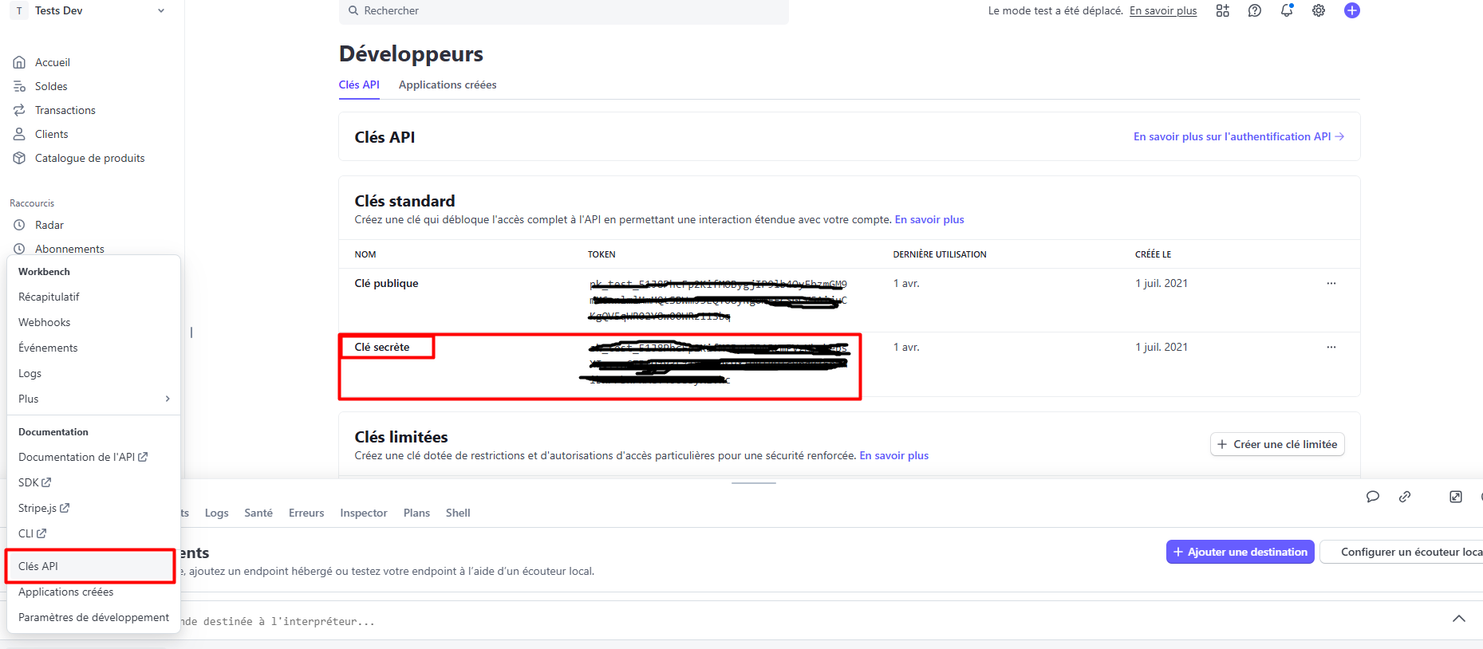Open Stripe.js documentation link

(x=44, y=508)
